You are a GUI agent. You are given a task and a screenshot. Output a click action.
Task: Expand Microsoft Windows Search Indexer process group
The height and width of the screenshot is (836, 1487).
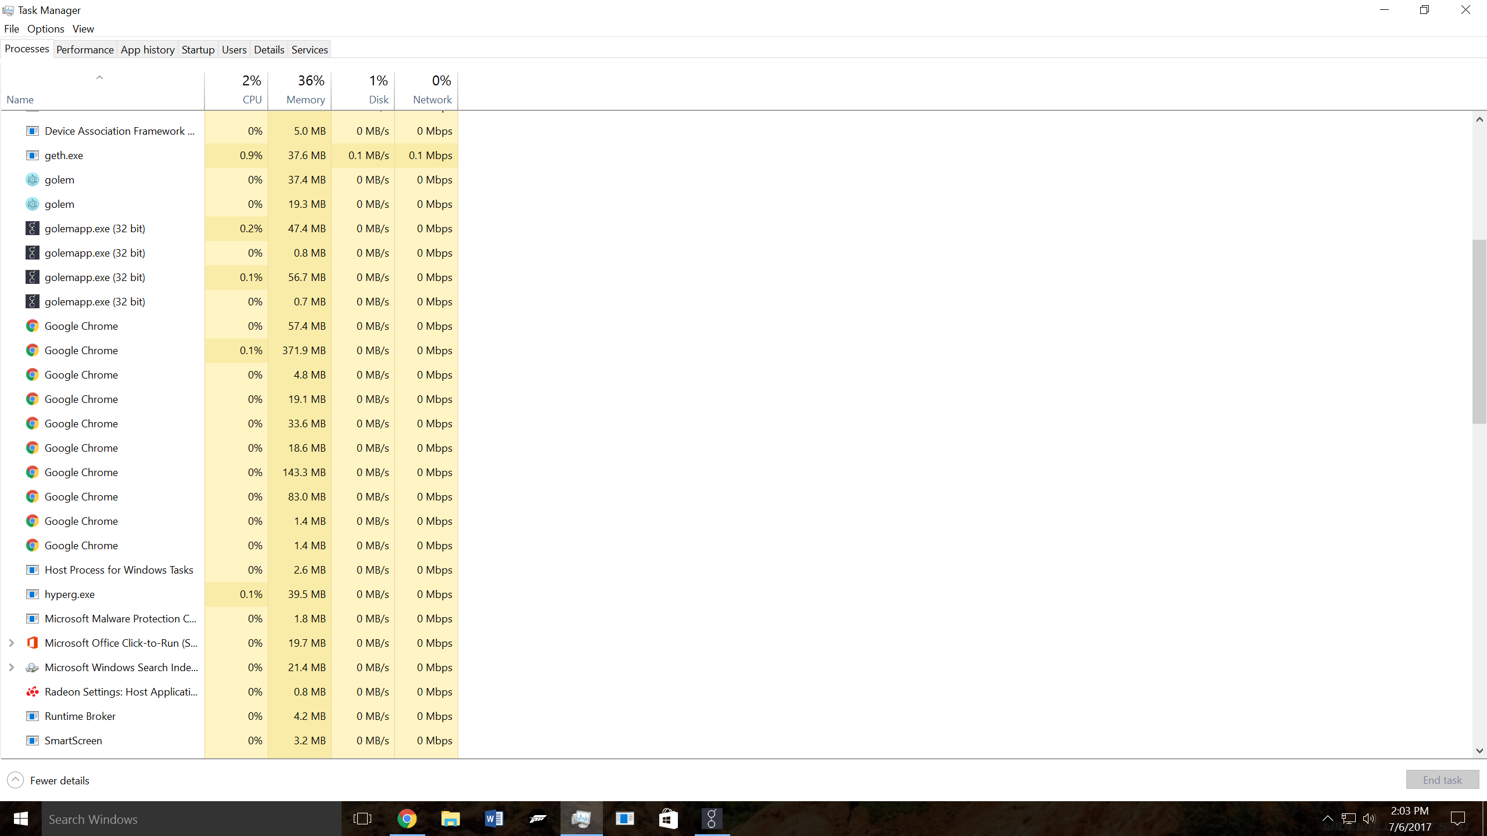12,667
